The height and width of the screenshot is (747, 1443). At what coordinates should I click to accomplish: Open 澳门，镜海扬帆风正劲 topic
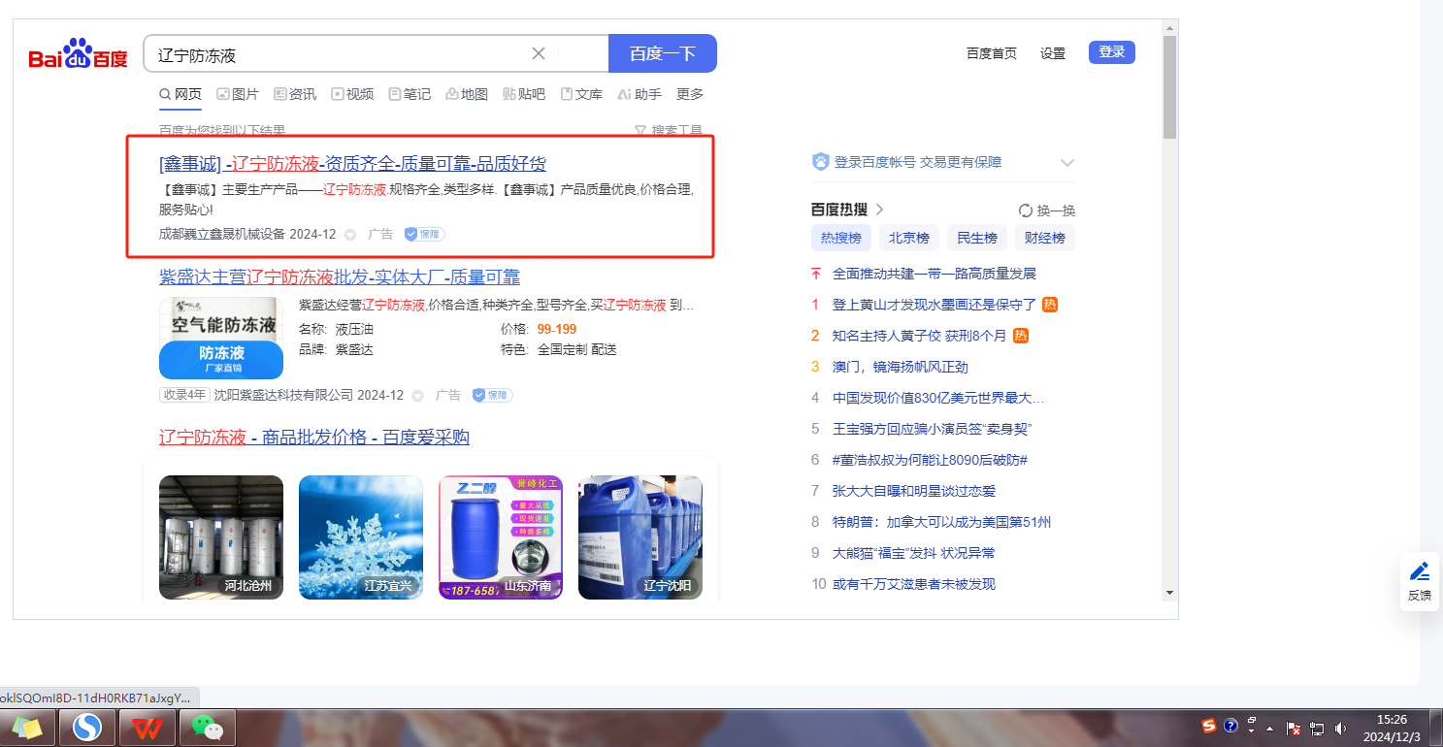tap(901, 367)
